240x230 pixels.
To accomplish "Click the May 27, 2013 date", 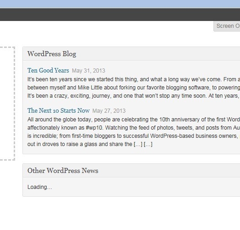I will (x=109, y=111).
